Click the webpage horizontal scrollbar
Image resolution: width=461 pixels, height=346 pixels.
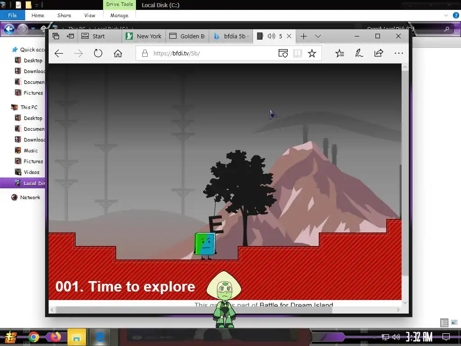pyautogui.click(x=194, y=310)
